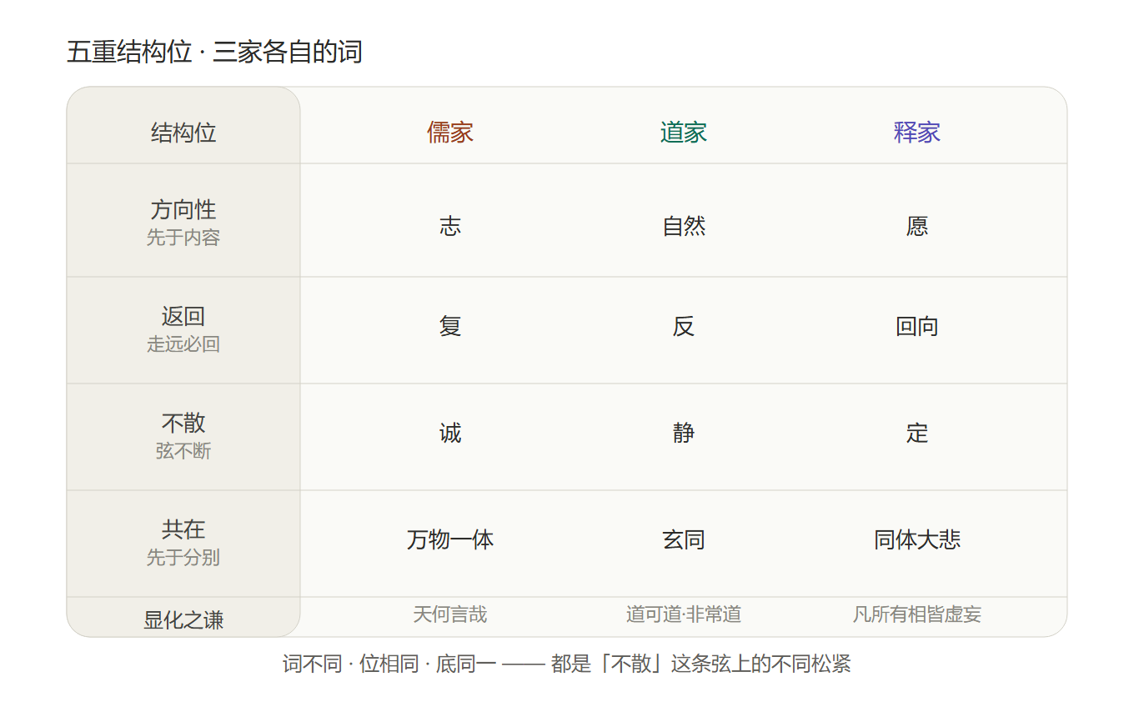Viewport: 1134px width, 717px height.
Task: Click the 静 cell under 道家
Action: 684,433
